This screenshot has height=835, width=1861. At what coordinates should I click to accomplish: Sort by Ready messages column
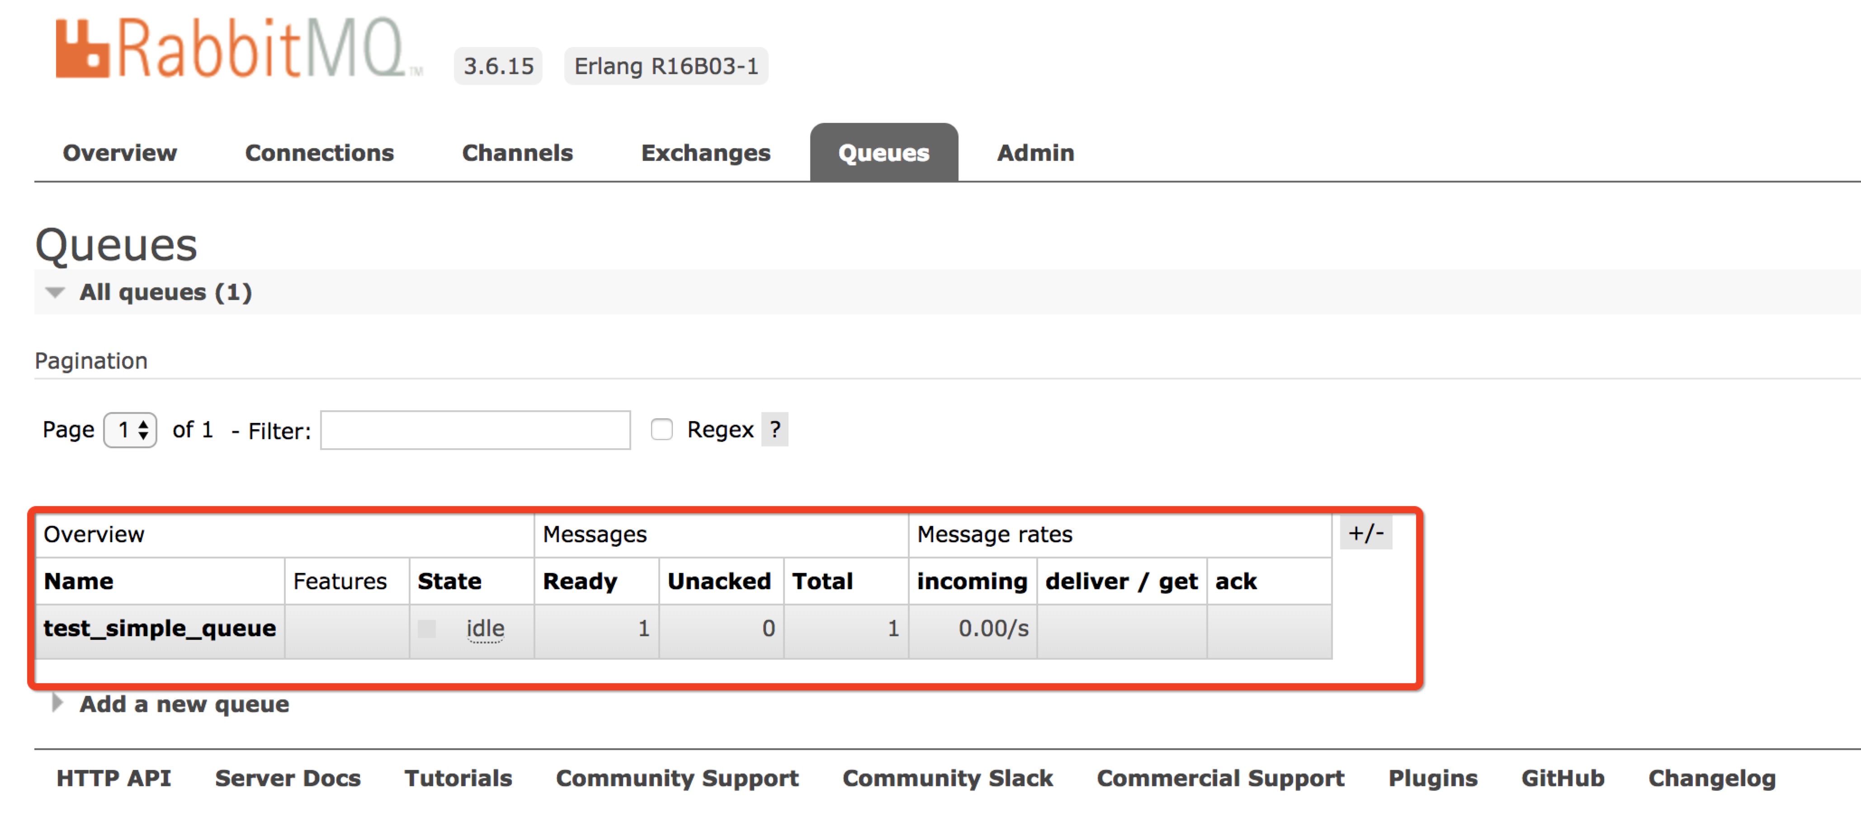pyautogui.click(x=579, y=582)
